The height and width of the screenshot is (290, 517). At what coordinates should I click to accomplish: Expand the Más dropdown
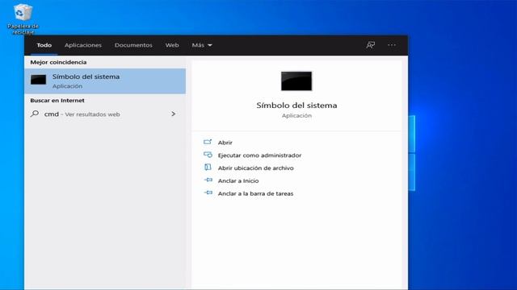pos(202,45)
